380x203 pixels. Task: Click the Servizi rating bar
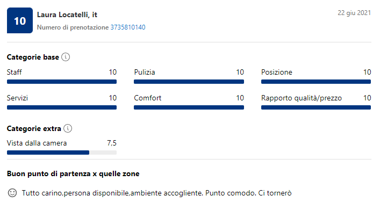click(62, 107)
